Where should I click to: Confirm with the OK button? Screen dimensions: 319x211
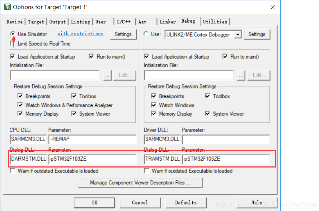coord(94,203)
